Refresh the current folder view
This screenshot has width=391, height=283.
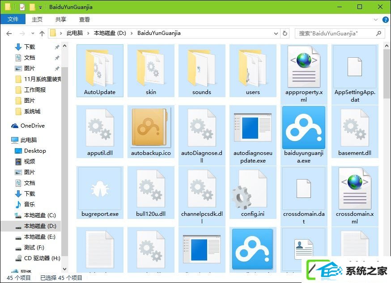click(x=285, y=33)
